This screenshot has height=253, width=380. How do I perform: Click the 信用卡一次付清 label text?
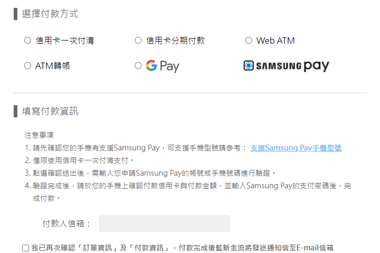(65, 41)
